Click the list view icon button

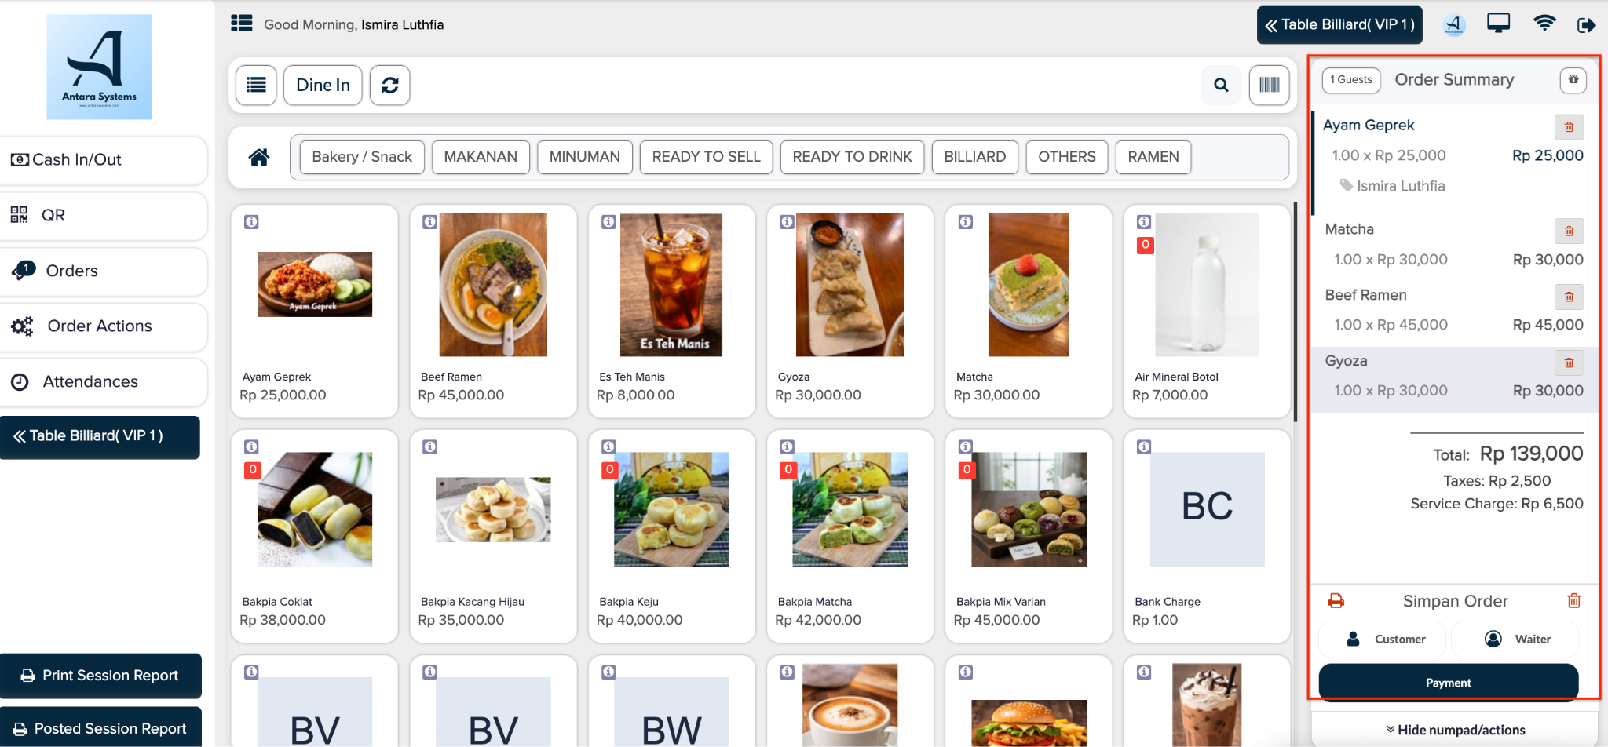256,85
